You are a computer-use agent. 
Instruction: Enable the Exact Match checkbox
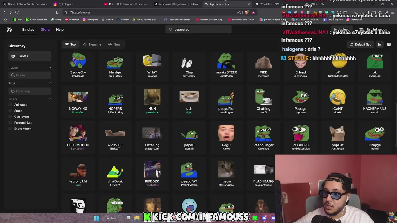point(10,129)
